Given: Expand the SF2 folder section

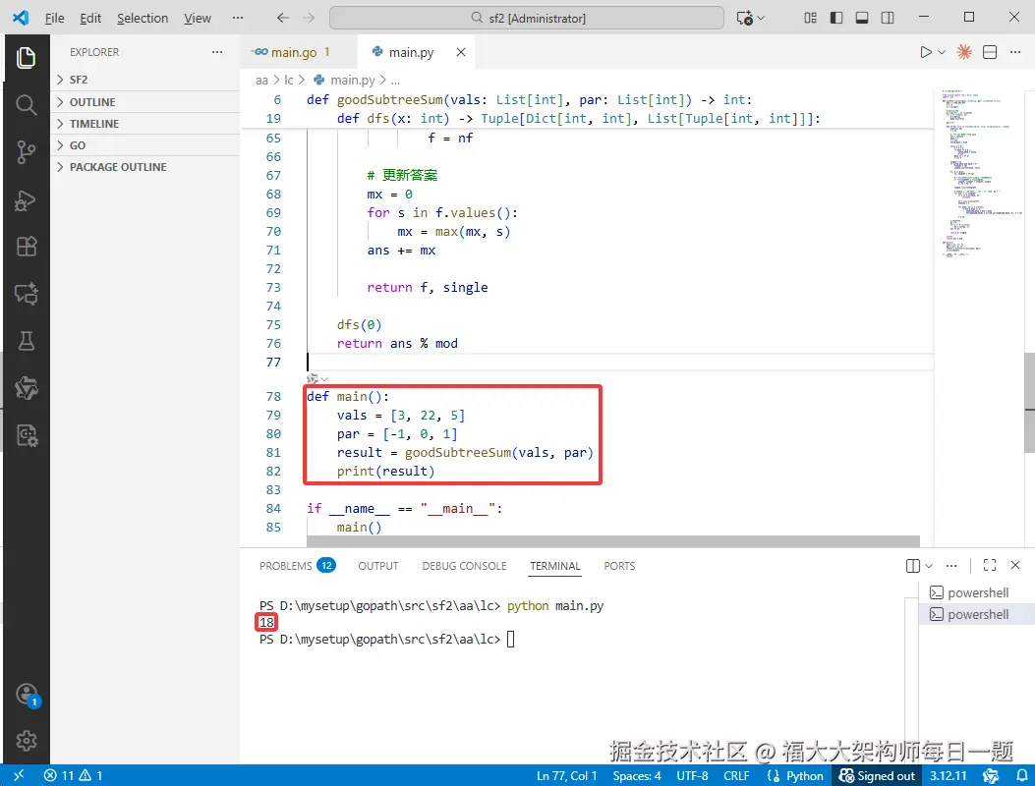Looking at the screenshot, I should (x=145, y=80).
